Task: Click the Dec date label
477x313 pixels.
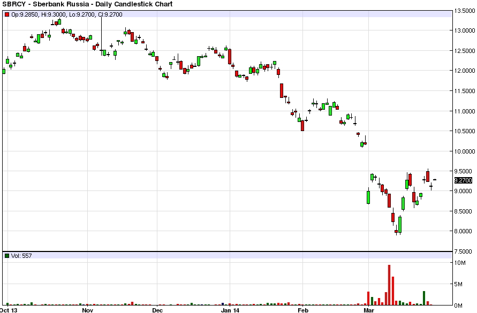Action: (x=157, y=310)
